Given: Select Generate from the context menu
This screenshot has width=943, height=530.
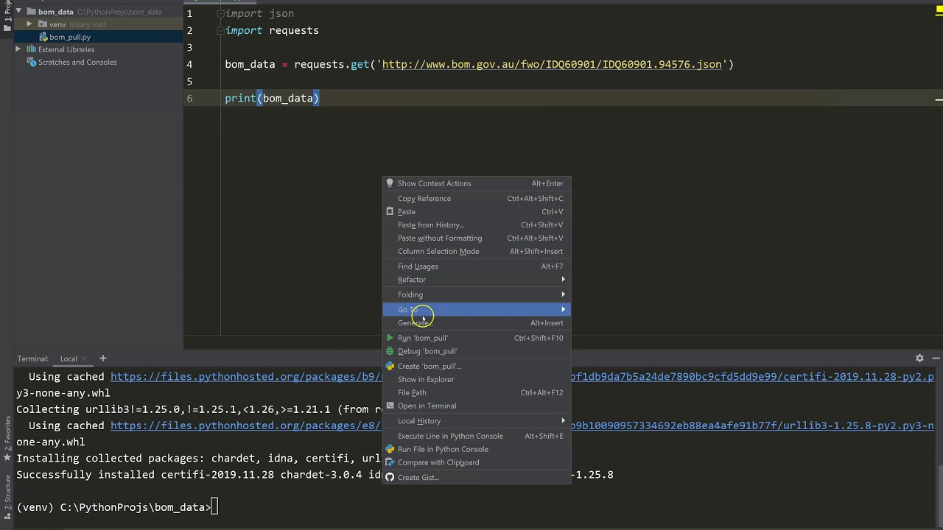Looking at the screenshot, I should pyautogui.click(x=476, y=322).
